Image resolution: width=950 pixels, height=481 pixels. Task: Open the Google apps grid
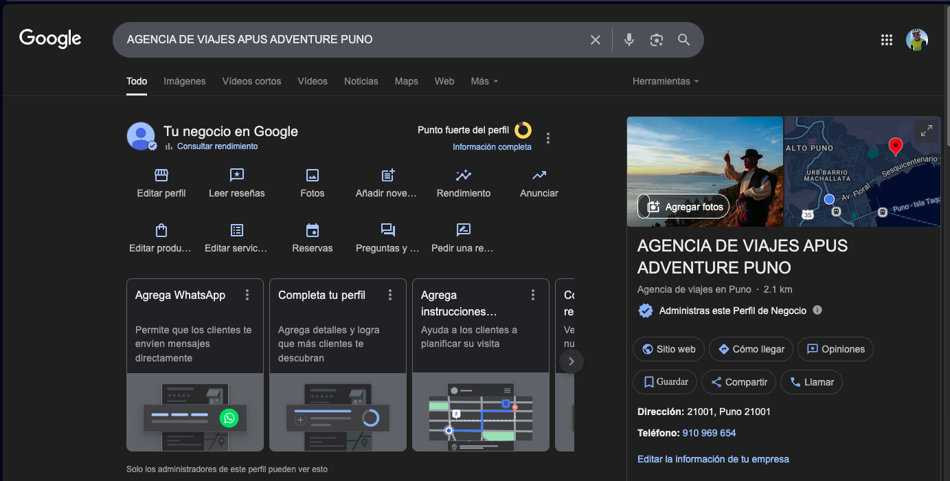pyautogui.click(x=887, y=40)
